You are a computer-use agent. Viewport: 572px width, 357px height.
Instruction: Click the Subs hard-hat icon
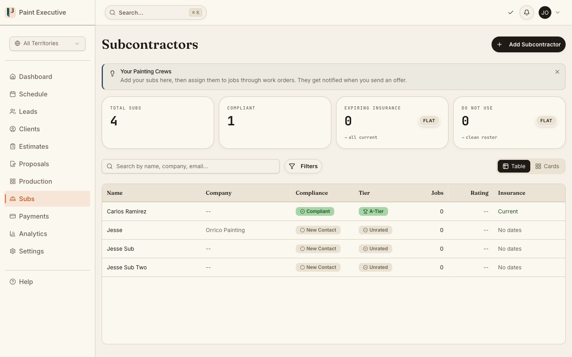[13, 199]
